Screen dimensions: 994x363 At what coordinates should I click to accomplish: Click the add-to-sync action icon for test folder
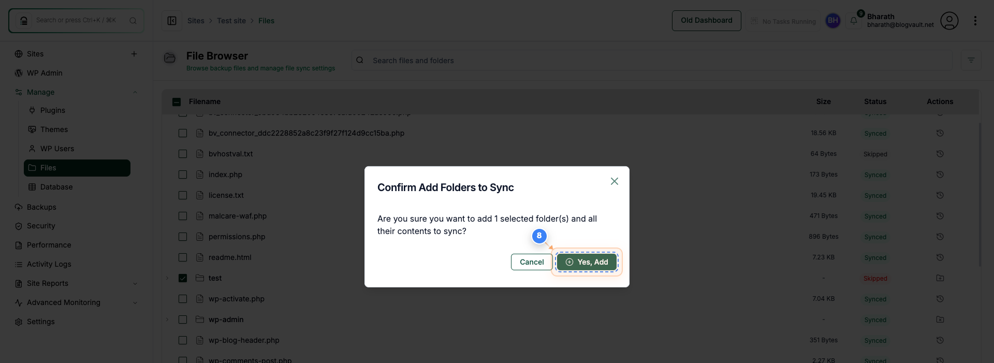click(x=940, y=278)
